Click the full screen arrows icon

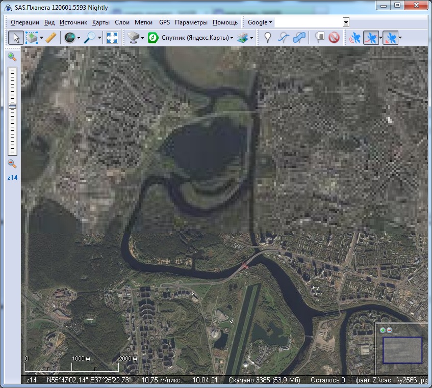pos(112,38)
